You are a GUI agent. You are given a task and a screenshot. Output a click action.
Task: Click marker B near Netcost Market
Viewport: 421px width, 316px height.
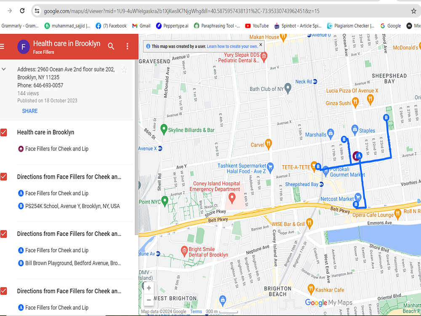click(x=356, y=204)
